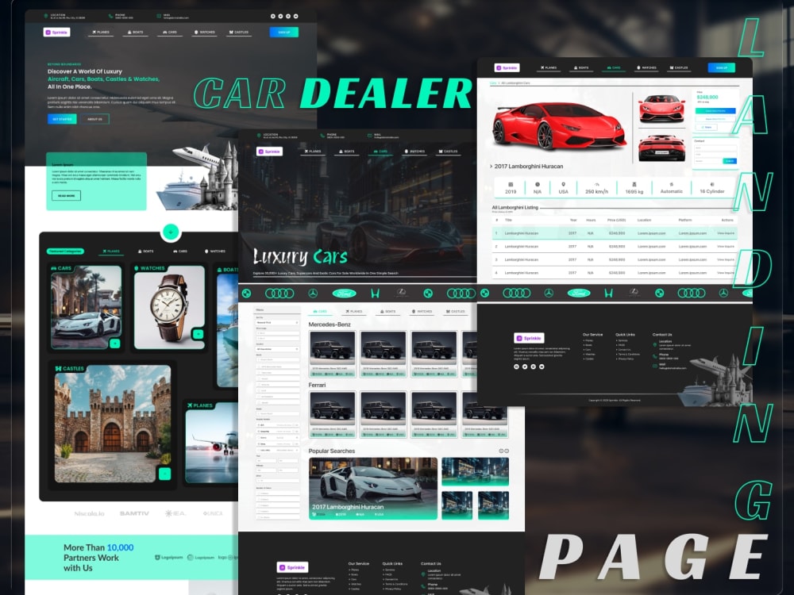This screenshot has width=794, height=595.
Task: Click the location pin icon in home page top bar
Action: 45,16
